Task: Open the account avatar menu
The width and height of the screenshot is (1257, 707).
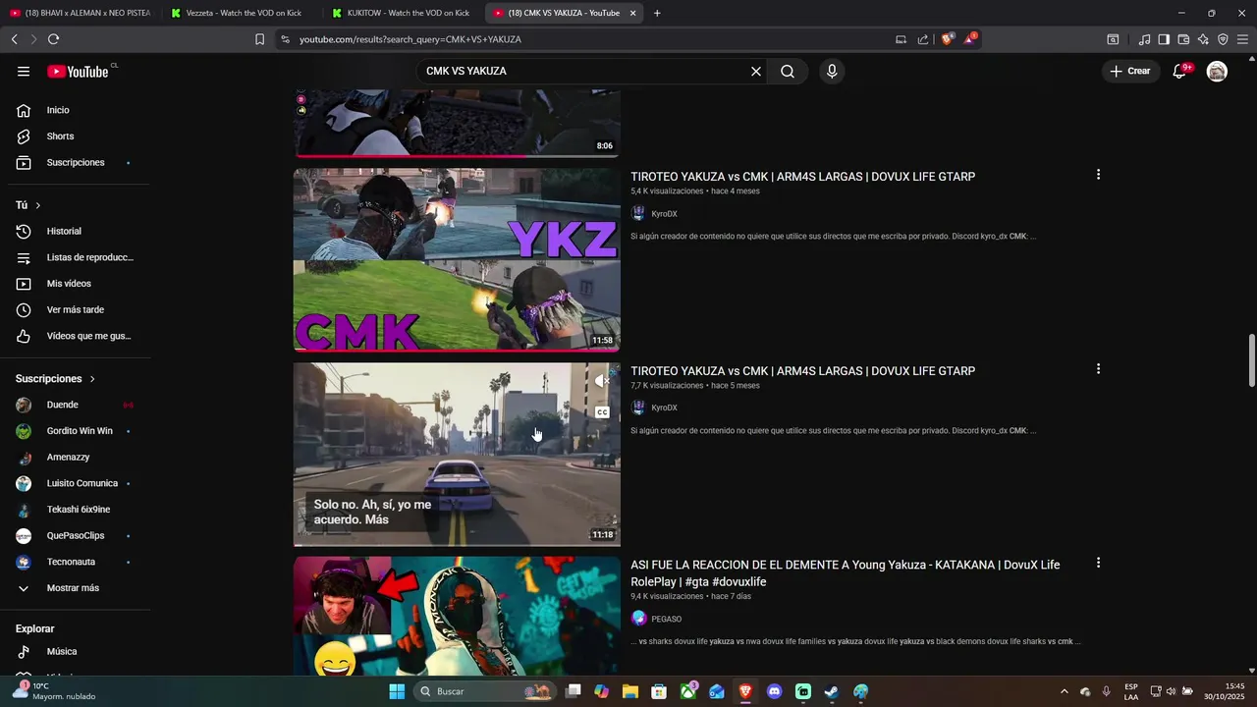Action: (1217, 71)
